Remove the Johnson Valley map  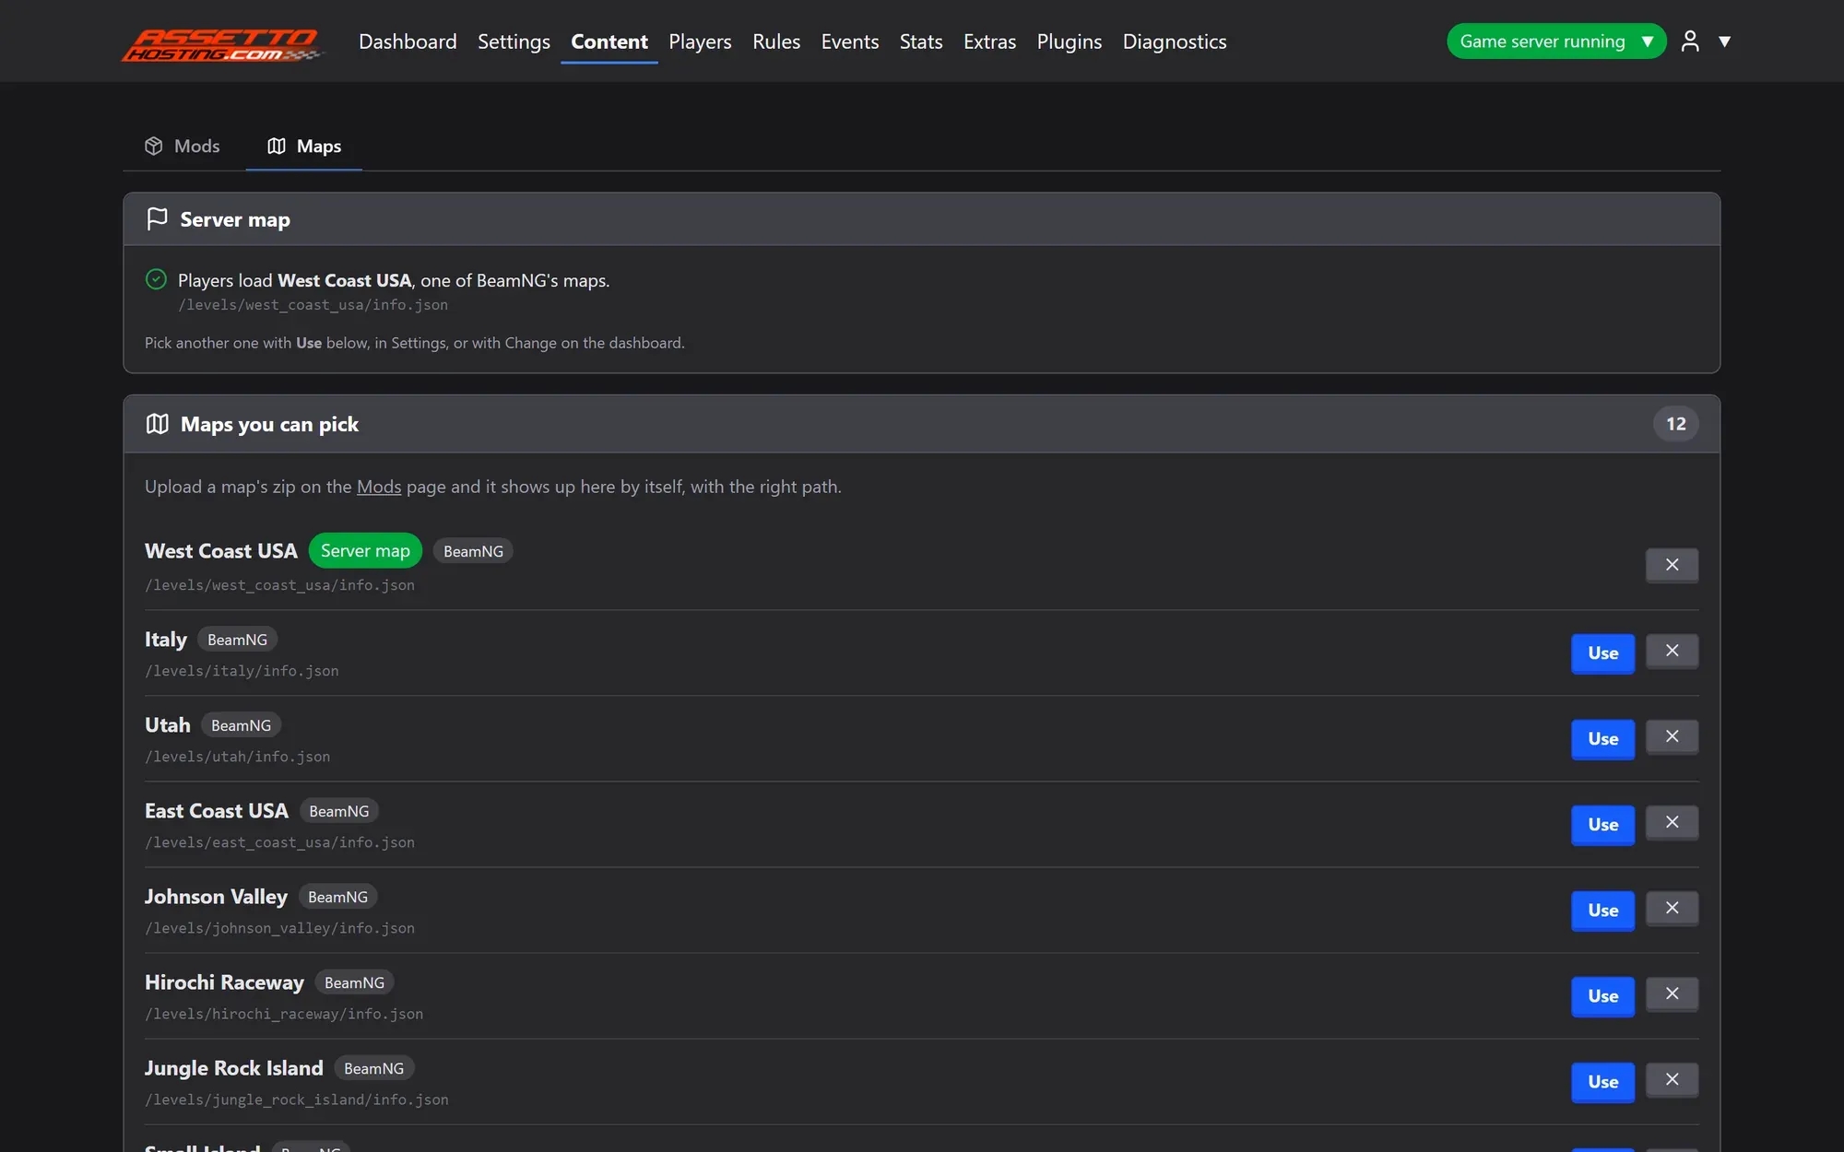pos(1672,908)
